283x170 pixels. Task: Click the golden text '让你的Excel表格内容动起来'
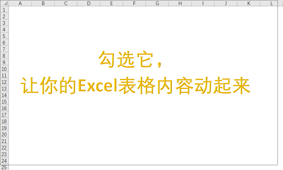[135, 85]
